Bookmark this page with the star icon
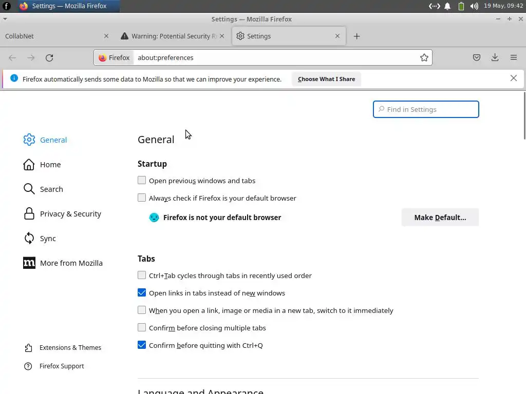Viewport: 526px width, 394px height. (x=424, y=57)
